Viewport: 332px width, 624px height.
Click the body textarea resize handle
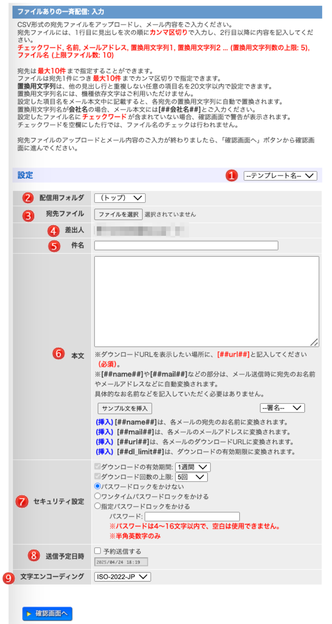pyautogui.click(x=314, y=343)
